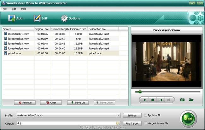205x130 pixels.
Task: Click destination file loveactually4.mp4
Action: [99, 48]
